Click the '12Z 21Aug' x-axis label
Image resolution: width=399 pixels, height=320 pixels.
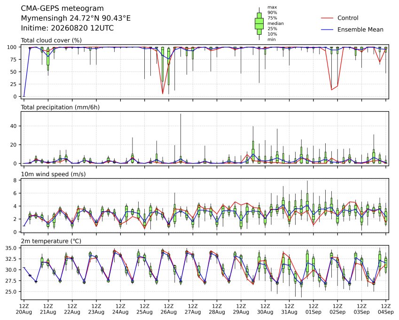coord(48,309)
